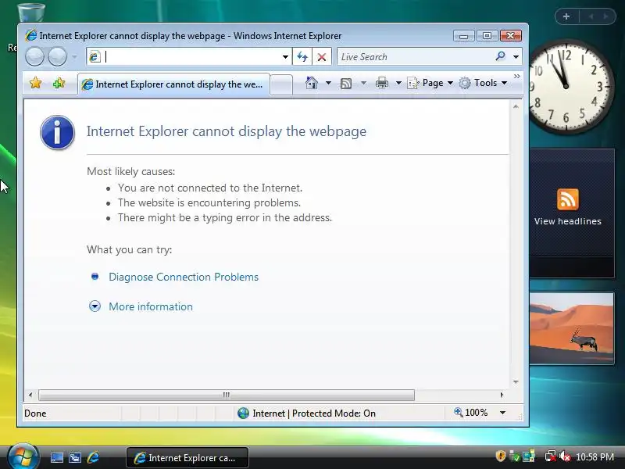625x469 pixels.
Task: Click the vertical scrollbar down arrow
Action: click(516, 382)
